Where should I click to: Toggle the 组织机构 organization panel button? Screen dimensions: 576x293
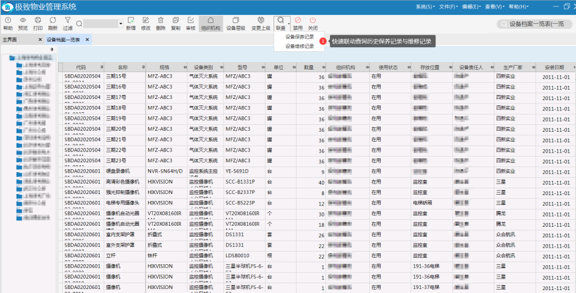pyautogui.click(x=210, y=24)
